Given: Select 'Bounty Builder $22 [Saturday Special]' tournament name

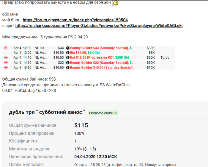Looking at the screenshot, I should click(x=99, y=63).
